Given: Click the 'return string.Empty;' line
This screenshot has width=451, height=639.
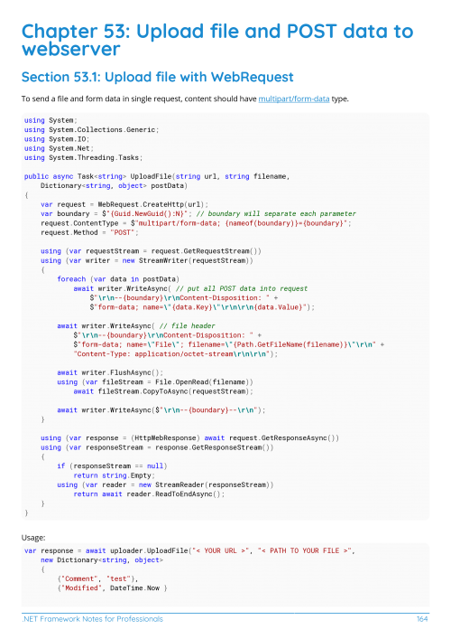Looking at the screenshot, I should [114, 475].
